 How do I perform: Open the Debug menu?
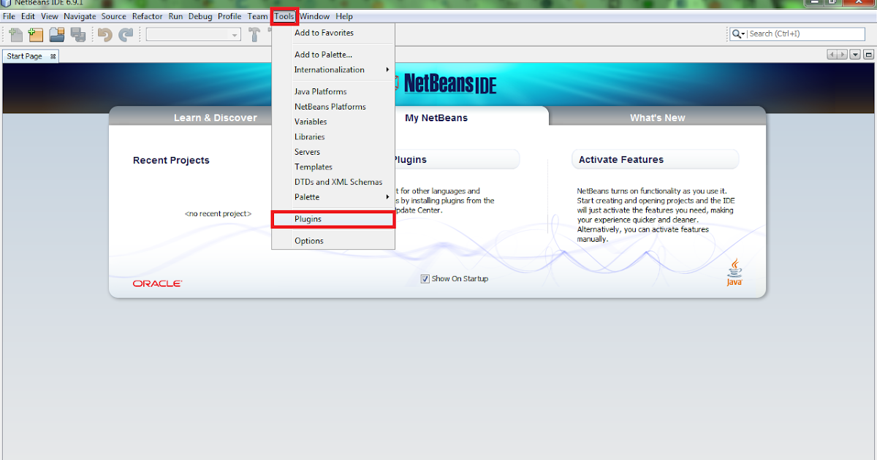tap(200, 16)
